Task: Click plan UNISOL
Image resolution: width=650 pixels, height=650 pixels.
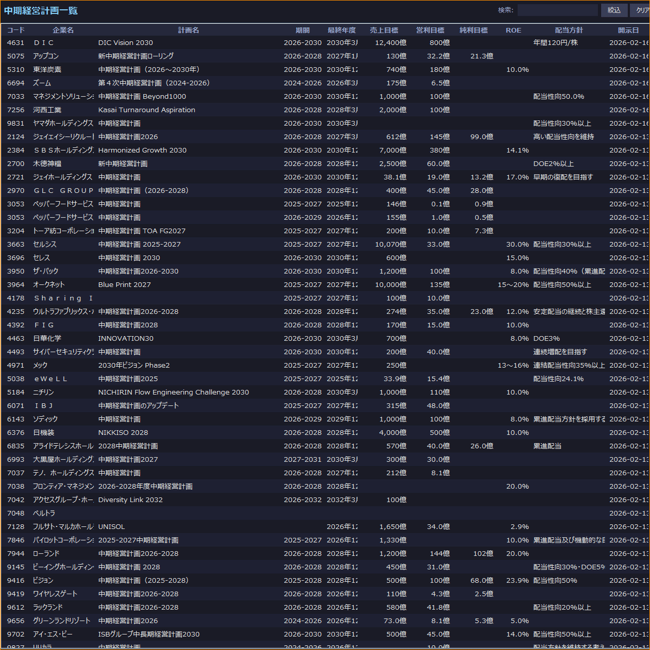Action: pyautogui.click(x=111, y=526)
